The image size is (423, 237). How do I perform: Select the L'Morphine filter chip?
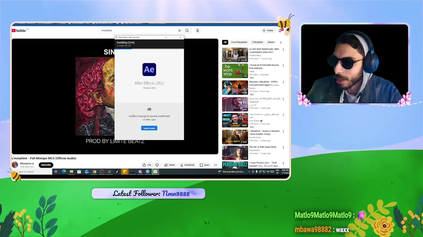click(x=257, y=42)
